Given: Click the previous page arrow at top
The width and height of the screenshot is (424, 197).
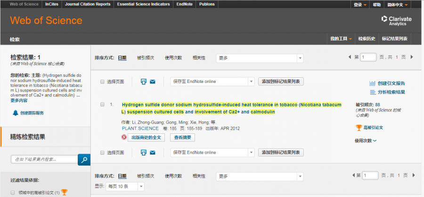Looking at the screenshot, I should pyautogui.click(x=350, y=57).
